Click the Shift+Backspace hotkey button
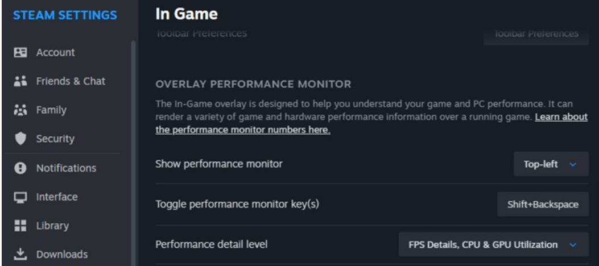The width and height of the screenshot is (599, 266). [x=543, y=204]
